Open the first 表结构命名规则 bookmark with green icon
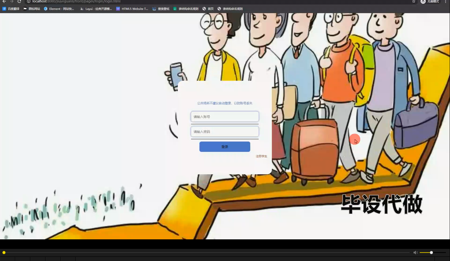450x261 pixels. tap(186, 9)
